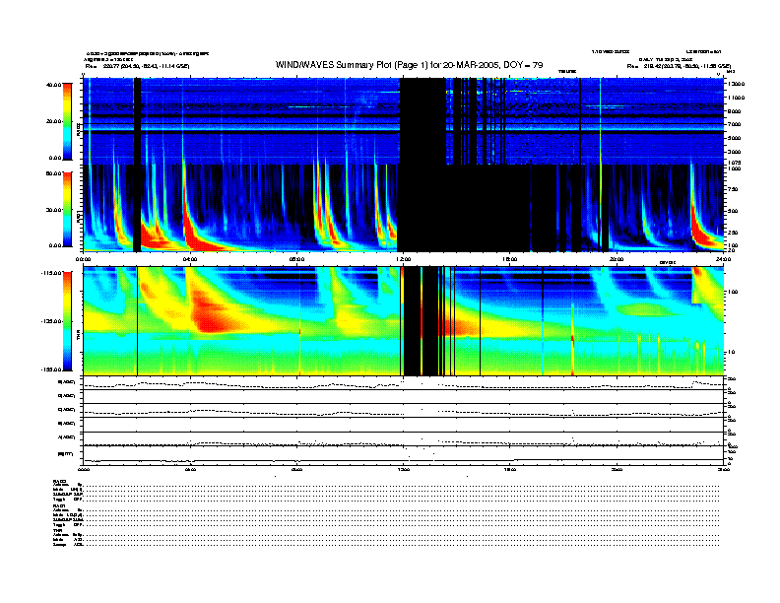
Task: Click the TNR color scale bar
Action: [x=67, y=321]
